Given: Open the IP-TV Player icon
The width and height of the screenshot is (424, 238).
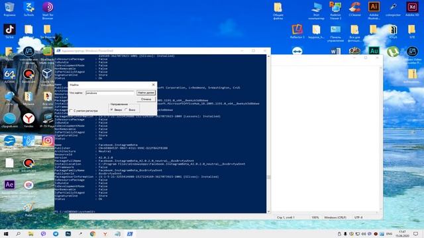Looking at the screenshot, I should (x=47, y=120).
